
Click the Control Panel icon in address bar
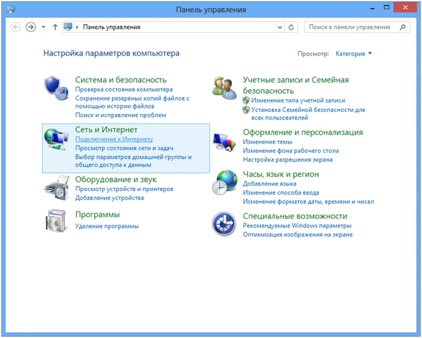coord(68,27)
